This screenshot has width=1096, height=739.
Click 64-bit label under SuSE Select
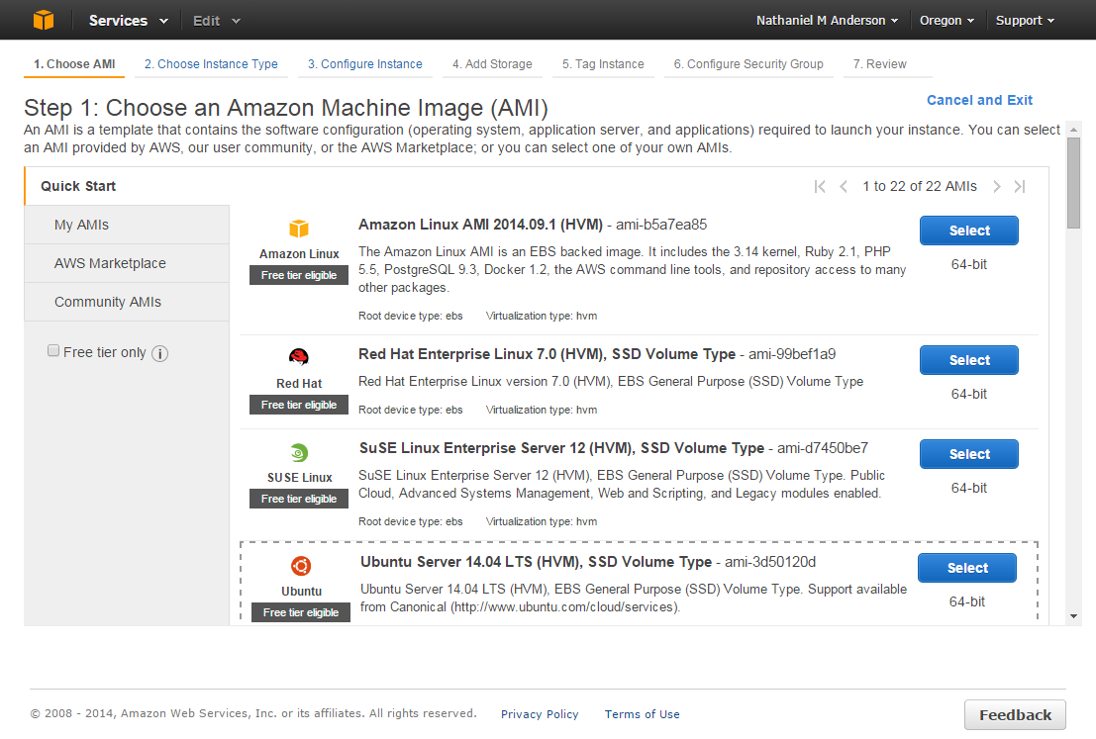(x=969, y=489)
